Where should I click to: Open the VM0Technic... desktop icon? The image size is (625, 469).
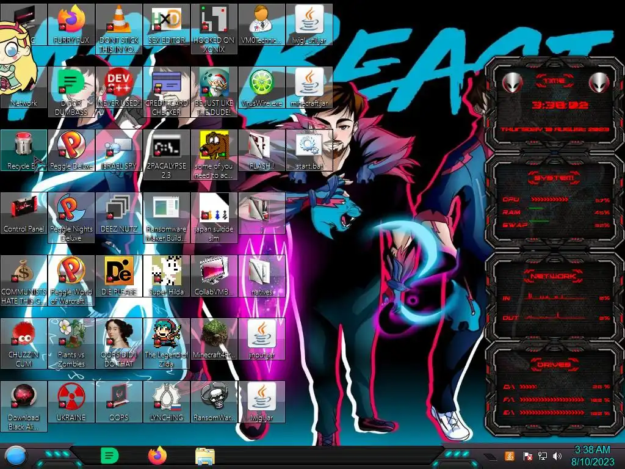261,24
